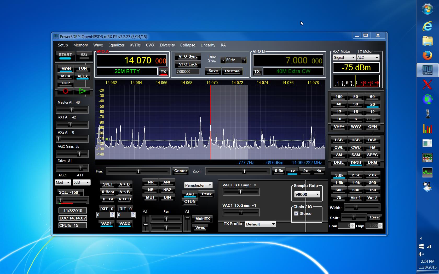Toggle the START power button
Viewport: 439px width, 274px height.
65,55
